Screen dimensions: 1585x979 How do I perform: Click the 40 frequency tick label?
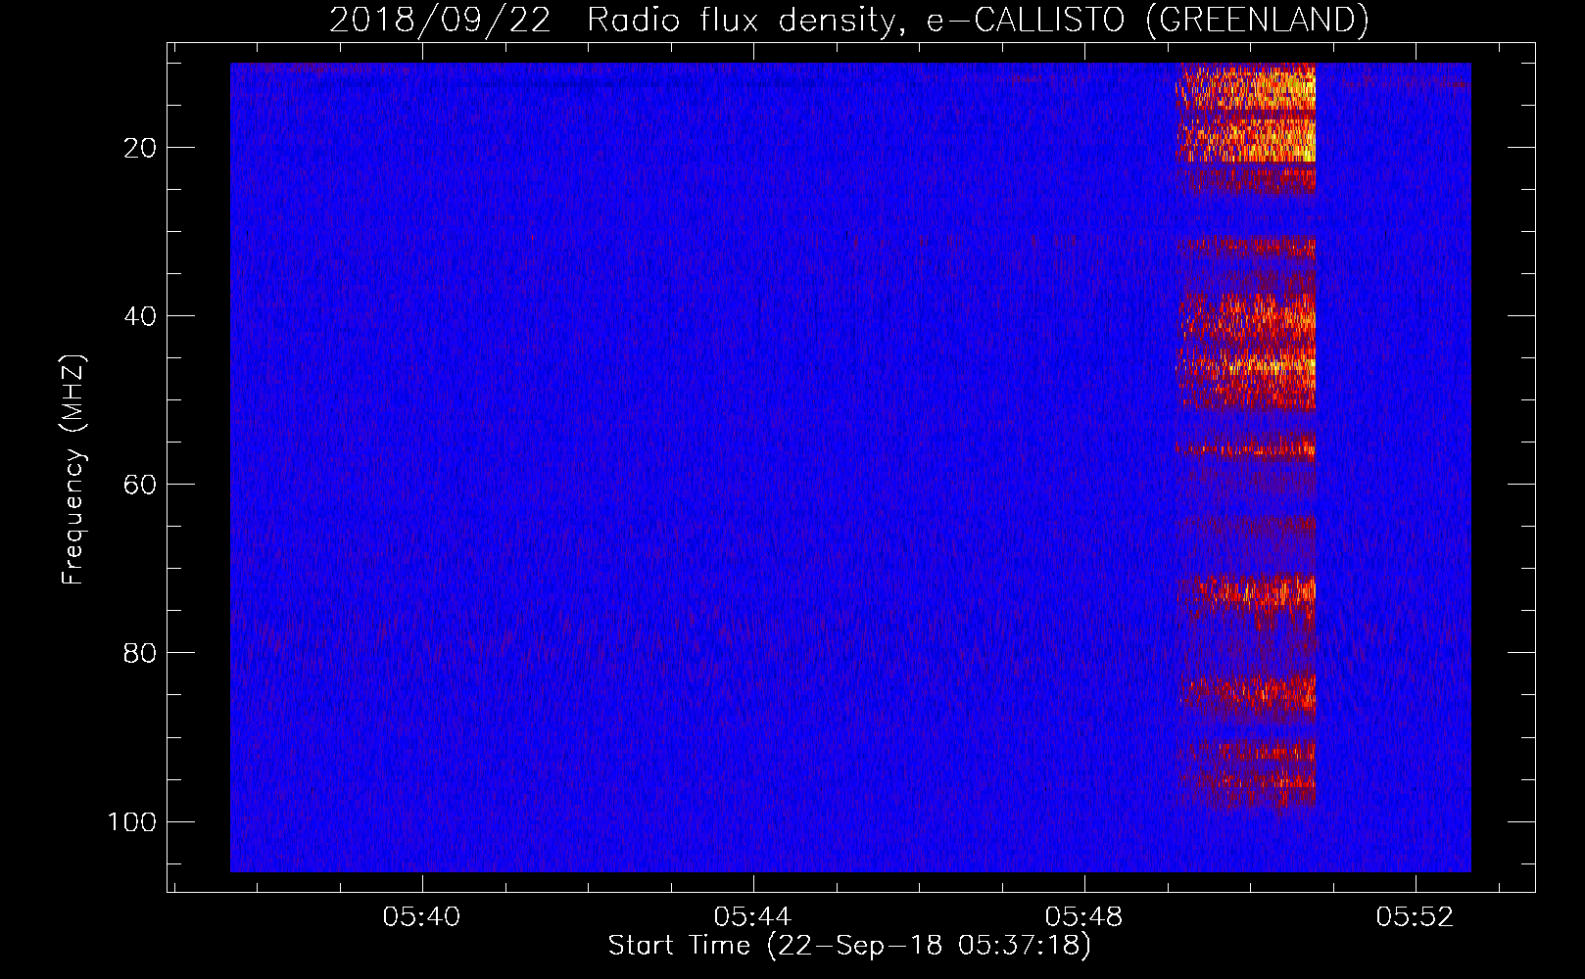point(140,316)
